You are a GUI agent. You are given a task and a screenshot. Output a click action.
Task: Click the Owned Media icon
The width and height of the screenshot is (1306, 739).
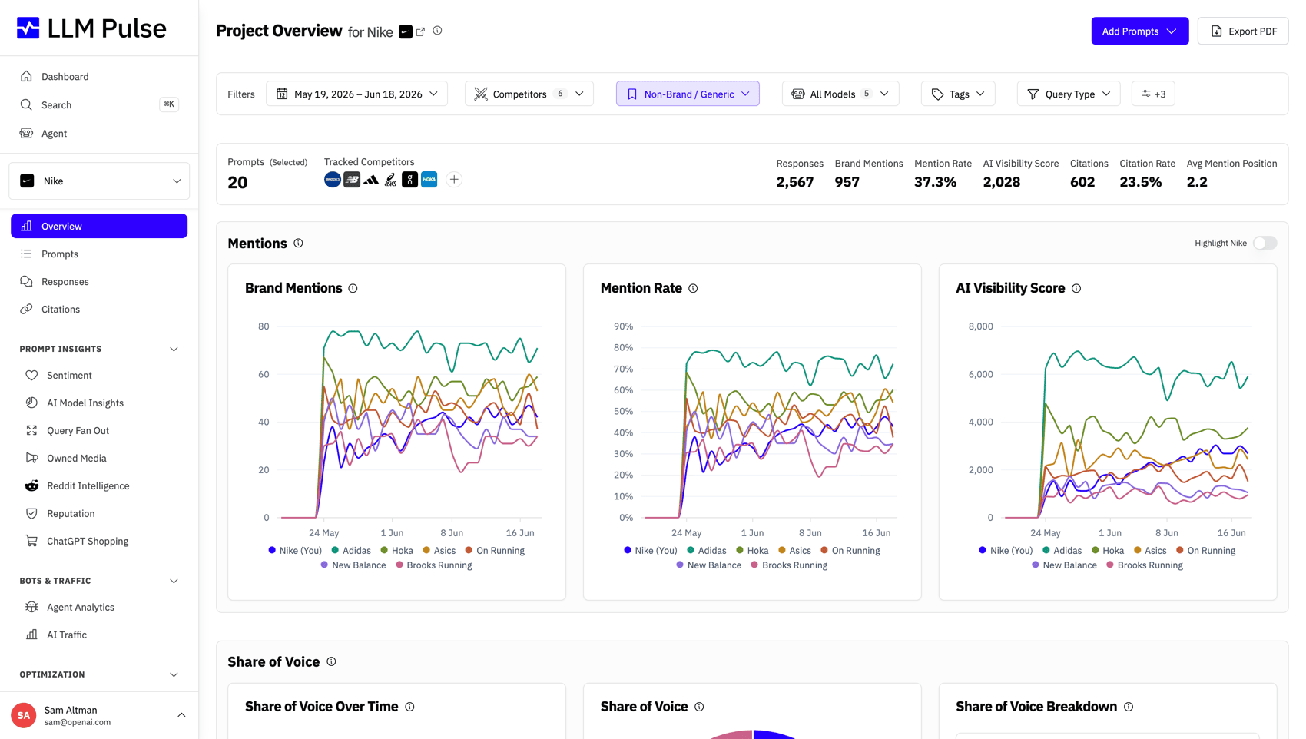[x=31, y=459]
